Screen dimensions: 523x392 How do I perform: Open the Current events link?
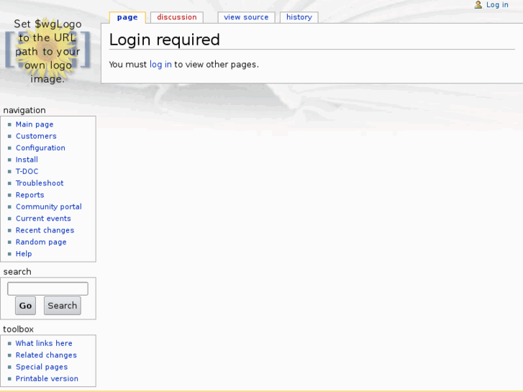click(x=43, y=219)
